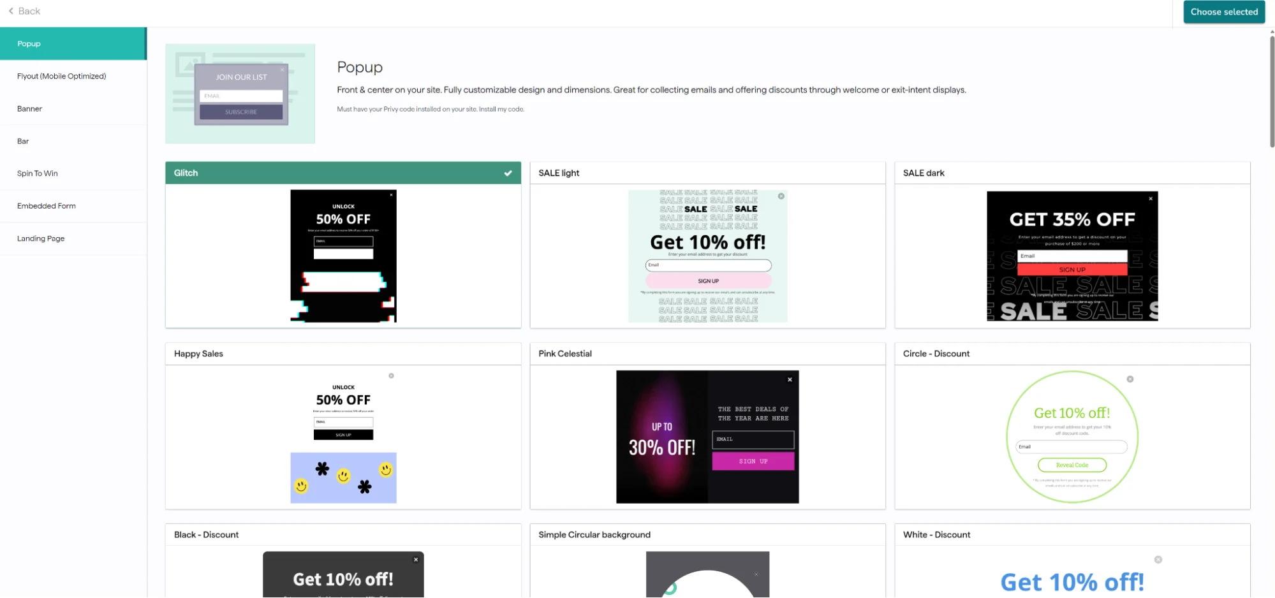Click Email field in SALE light preview
This screenshot has height=598, width=1275.
708,265
